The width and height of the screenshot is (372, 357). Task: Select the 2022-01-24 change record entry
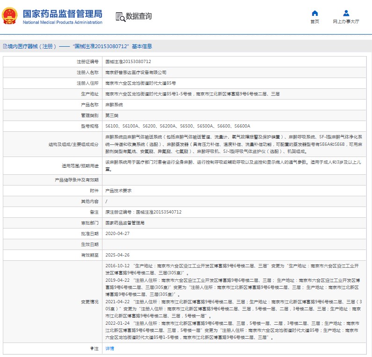click(233, 330)
